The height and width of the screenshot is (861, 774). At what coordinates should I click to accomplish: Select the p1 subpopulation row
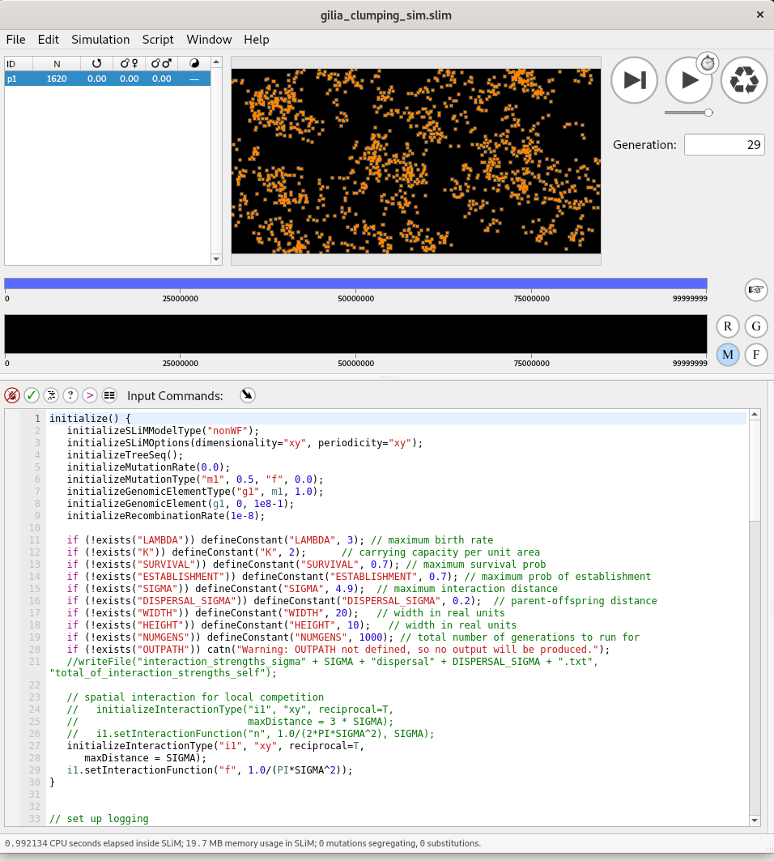point(105,79)
